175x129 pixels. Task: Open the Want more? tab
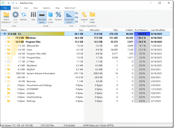click(x=70, y=8)
